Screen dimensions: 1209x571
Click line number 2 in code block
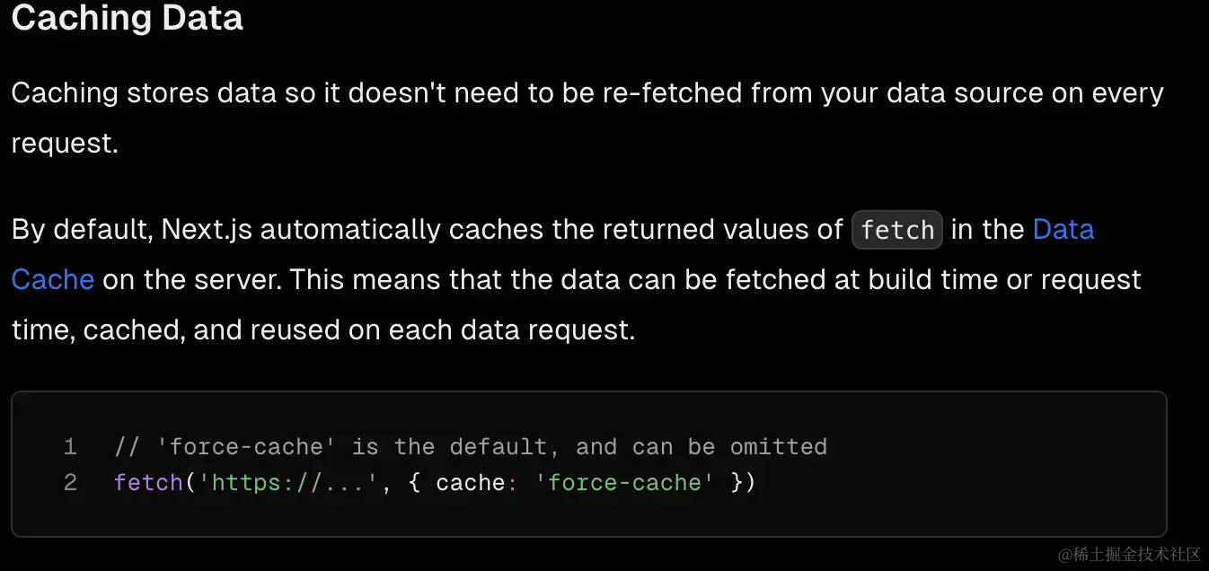tap(70, 483)
